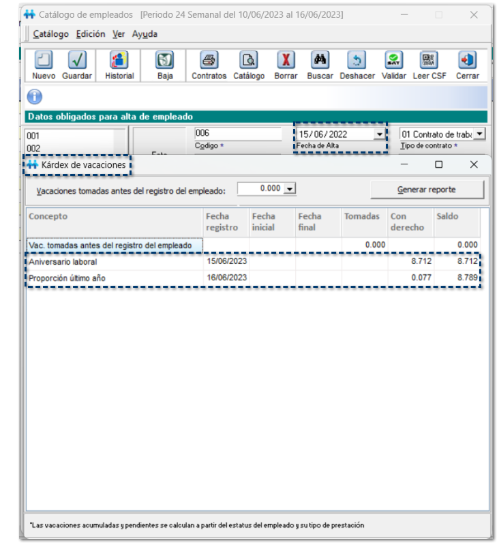Click the Validar SAT icon
Image resolution: width=499 pixels, height=545 pixels.
pos(393,60)
